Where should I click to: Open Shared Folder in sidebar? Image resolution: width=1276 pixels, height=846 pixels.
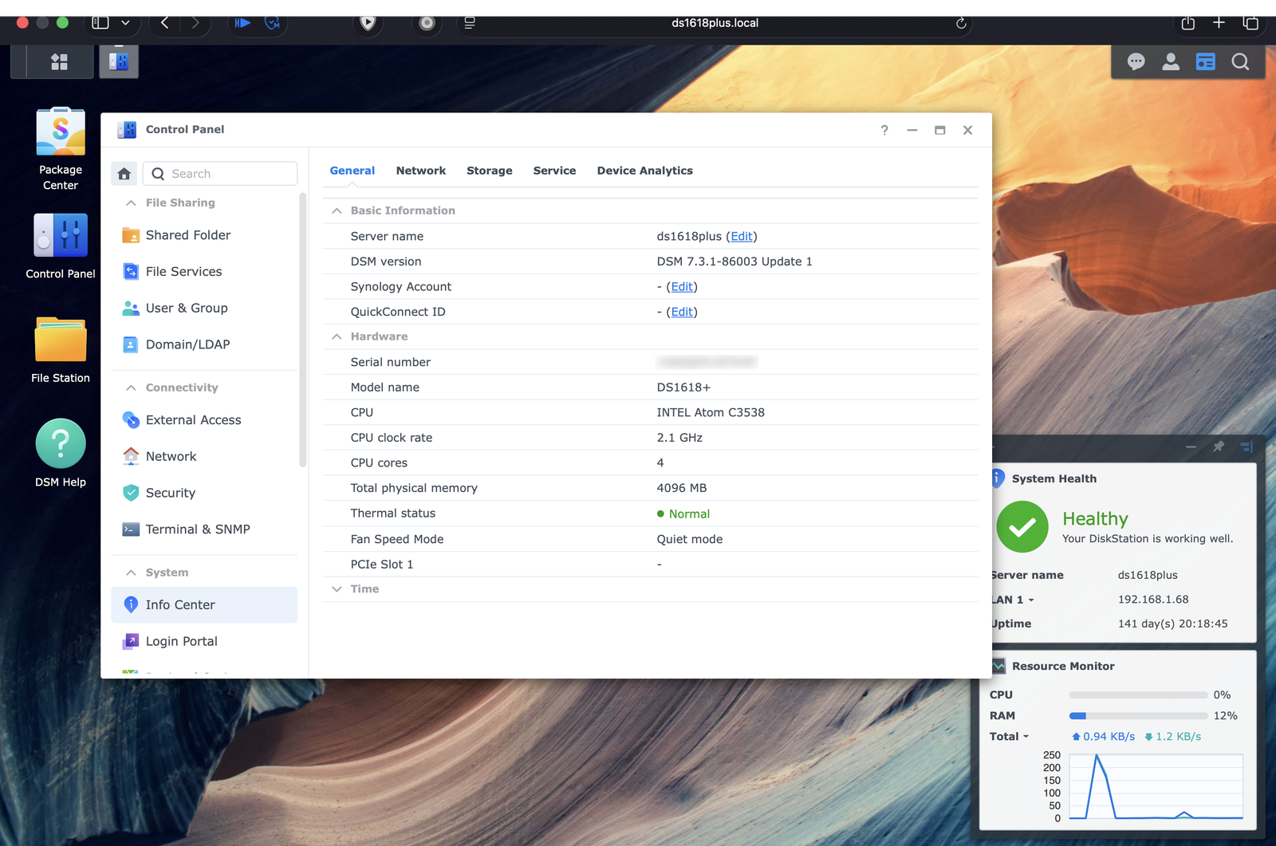[x=204, y=235]
